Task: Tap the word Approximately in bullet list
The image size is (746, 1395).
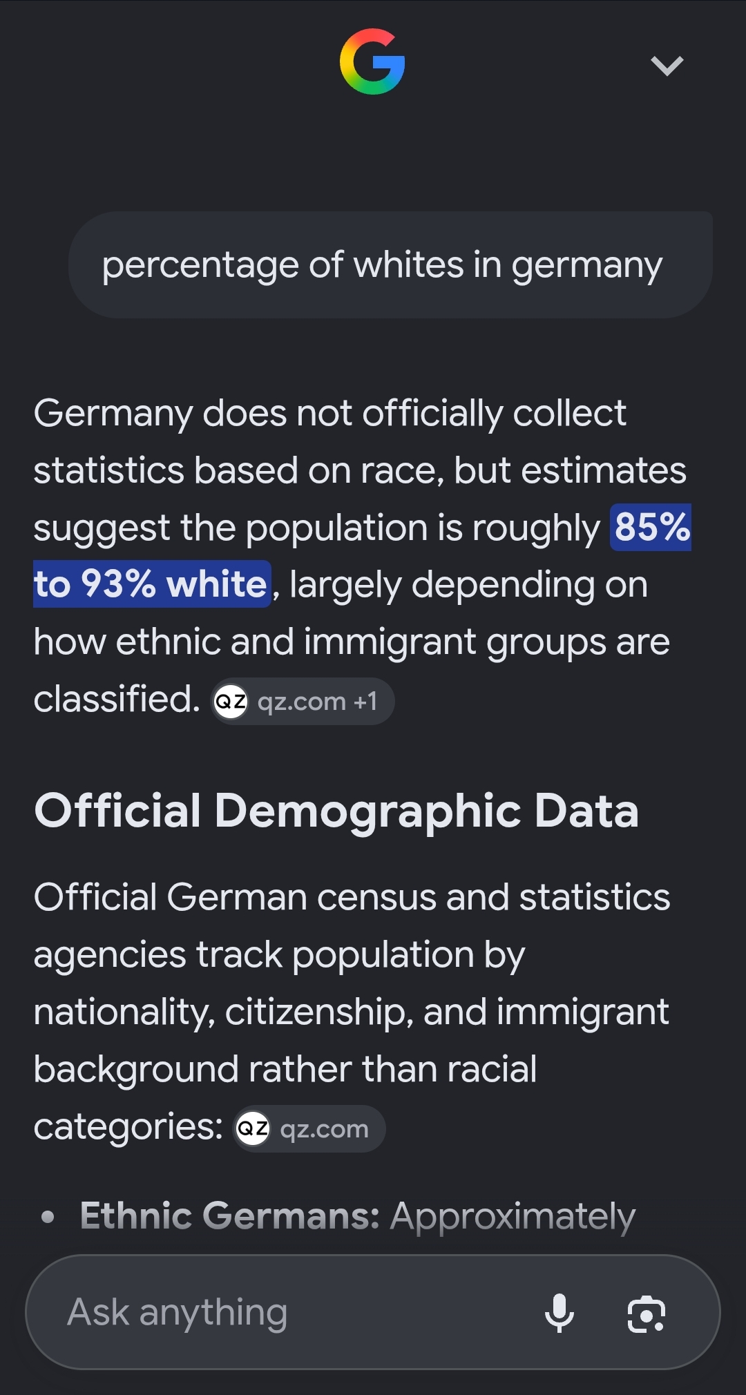Action: [513, 1217]
